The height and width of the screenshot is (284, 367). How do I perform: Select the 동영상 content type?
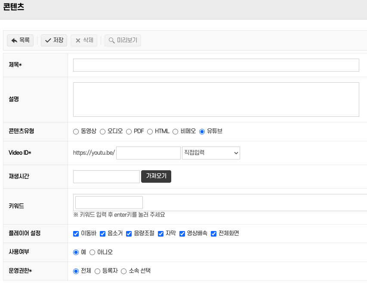[x=76, y=131]
